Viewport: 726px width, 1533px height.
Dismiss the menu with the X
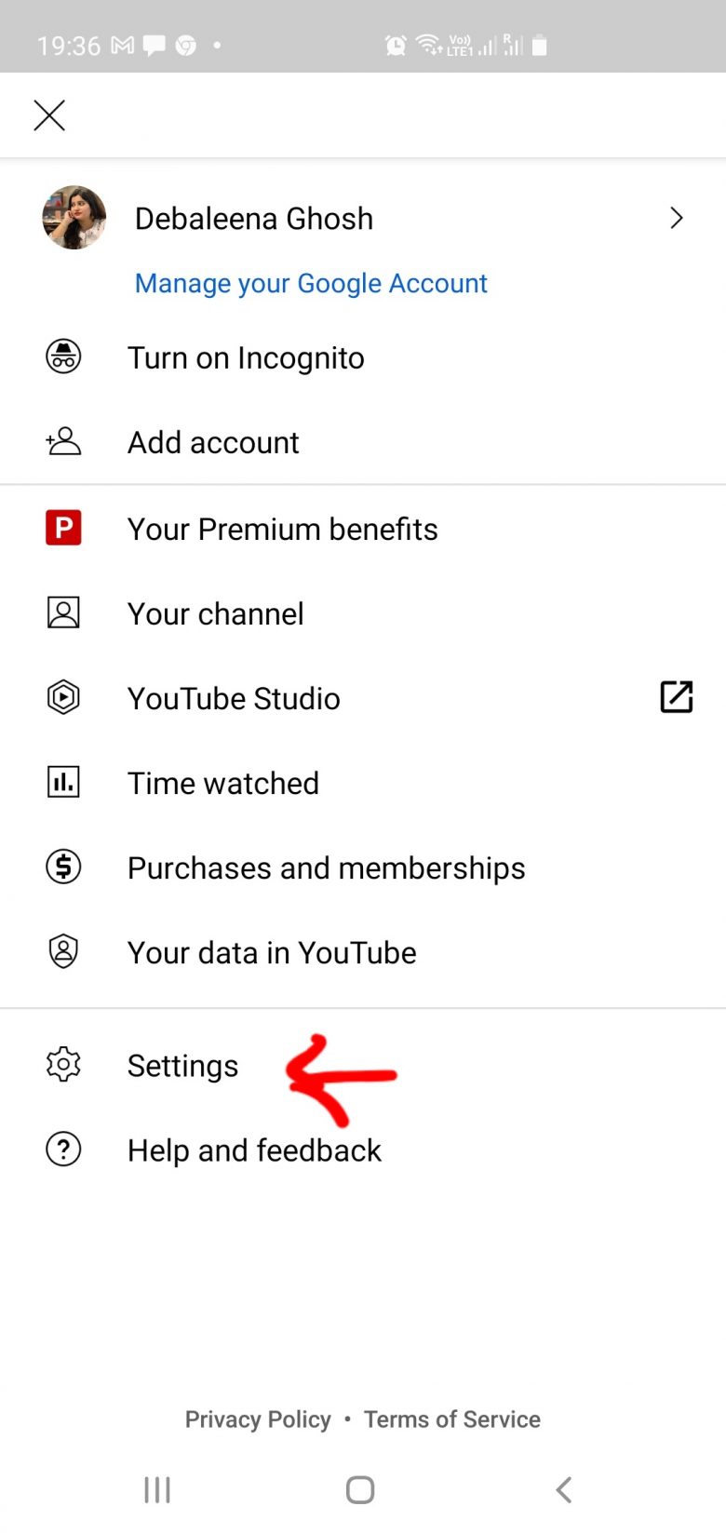pos(48,114)
